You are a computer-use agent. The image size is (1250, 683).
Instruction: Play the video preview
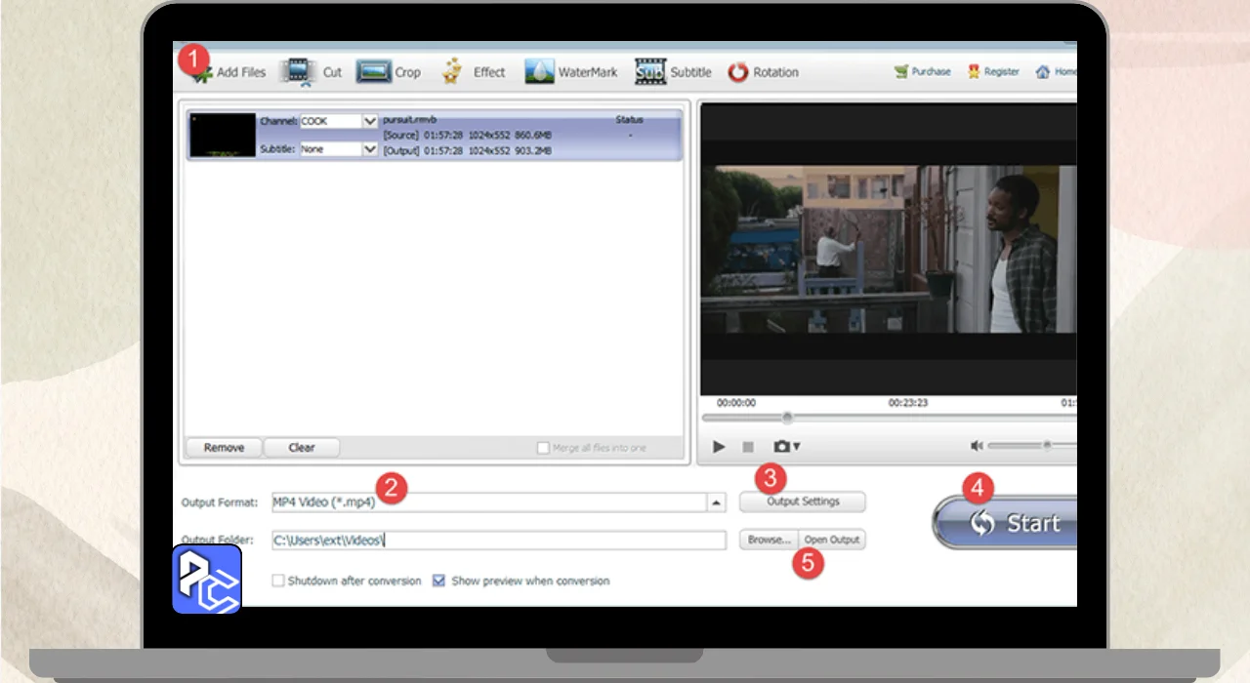tap(719, 447)
